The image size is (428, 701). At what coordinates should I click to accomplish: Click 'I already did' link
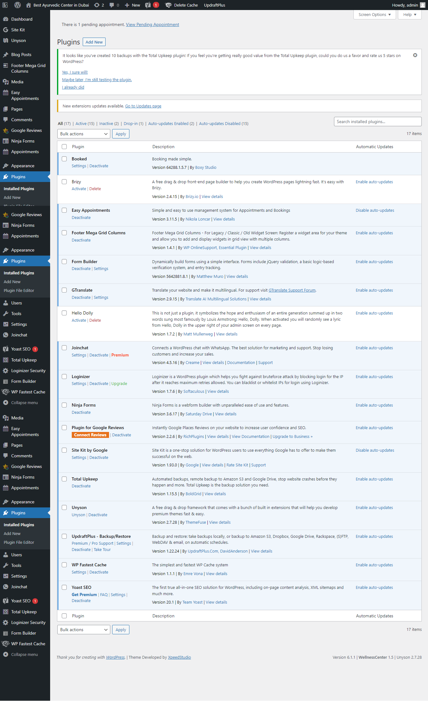pos(73,87)
